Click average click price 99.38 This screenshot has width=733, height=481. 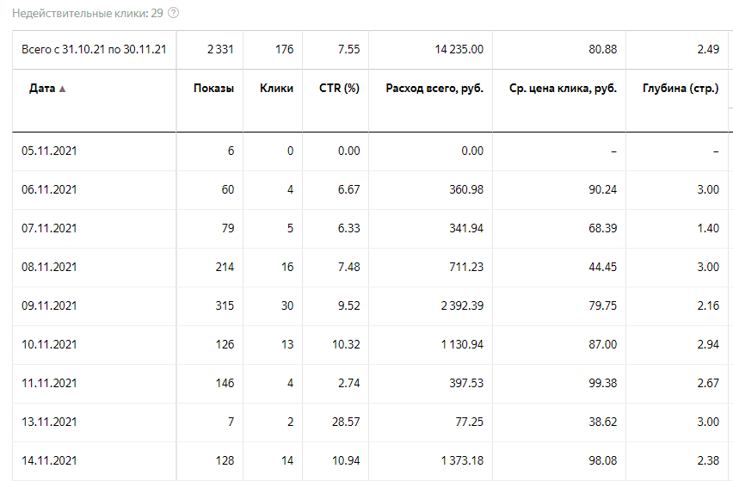tap(600, 383)
